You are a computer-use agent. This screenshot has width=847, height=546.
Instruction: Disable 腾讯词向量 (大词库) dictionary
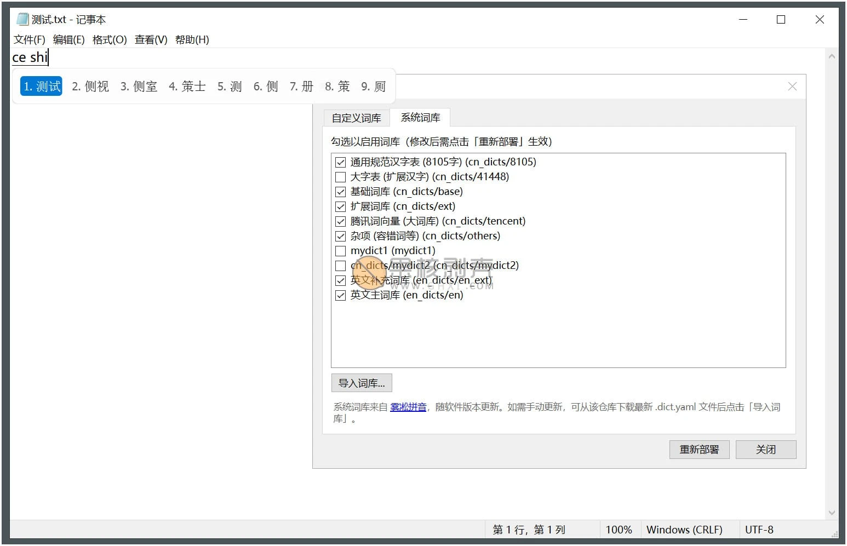340,221
